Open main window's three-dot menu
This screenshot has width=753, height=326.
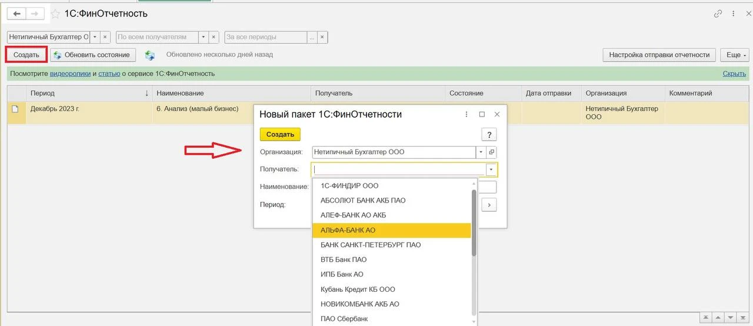pyautogui.click(x=733, y=13)
